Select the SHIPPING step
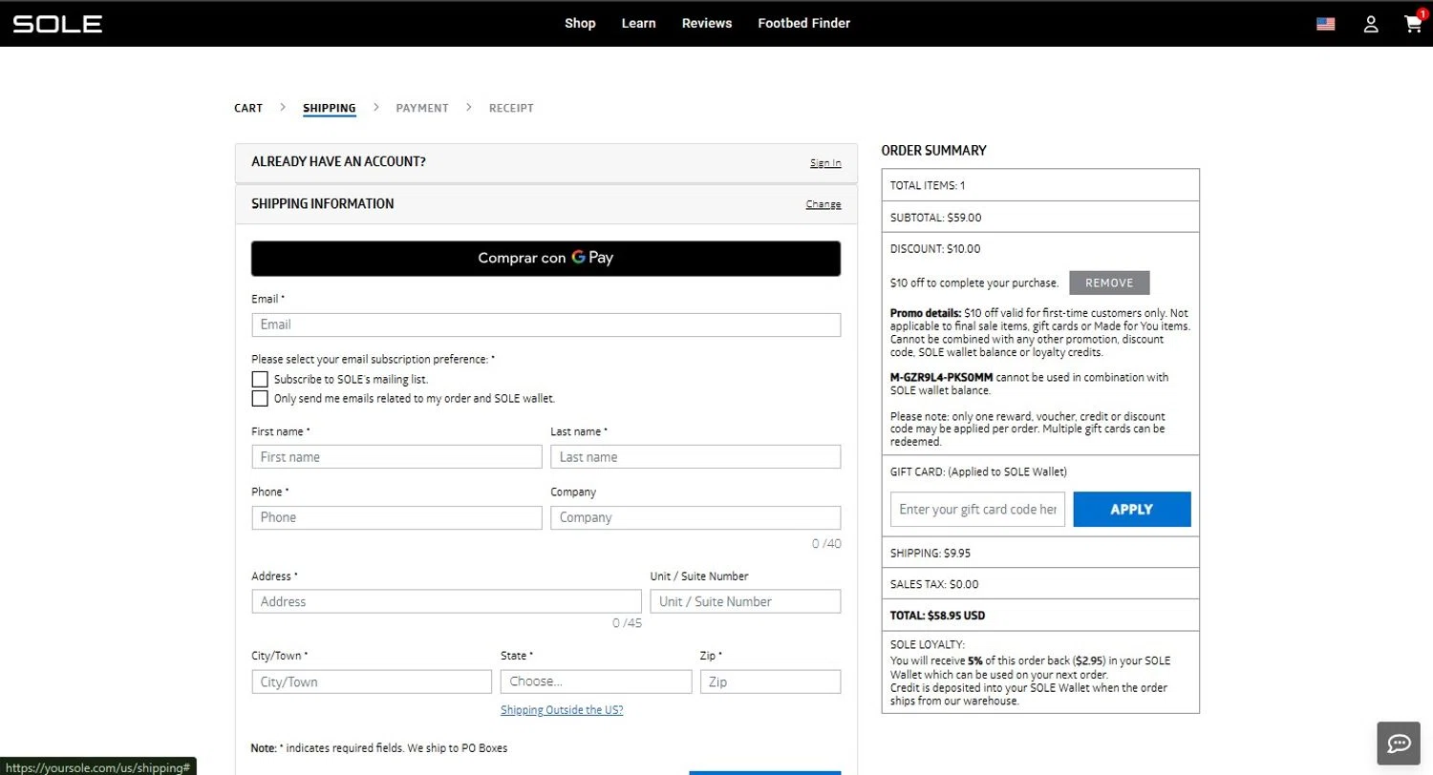 (330, 108)
